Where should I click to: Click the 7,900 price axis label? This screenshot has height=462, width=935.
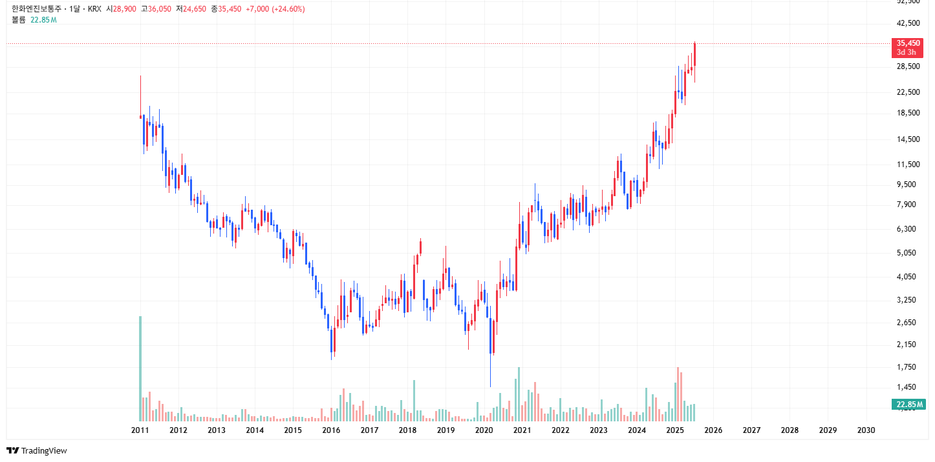pyautogui.click(x=908, y=205)
